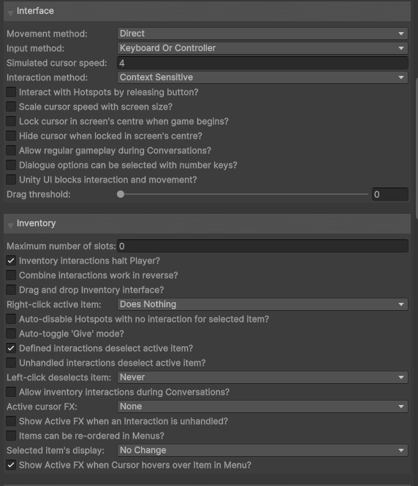Open the Active cursor FX dropdown

point(262,406)
